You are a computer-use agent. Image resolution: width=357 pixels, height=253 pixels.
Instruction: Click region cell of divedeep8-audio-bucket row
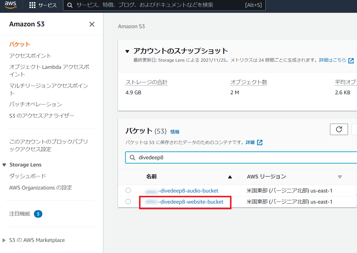click(x=289, y=191)
